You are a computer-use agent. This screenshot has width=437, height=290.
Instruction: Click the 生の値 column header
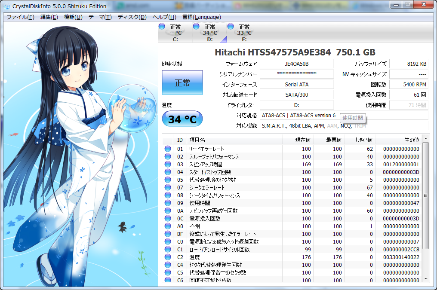[399, 140]
